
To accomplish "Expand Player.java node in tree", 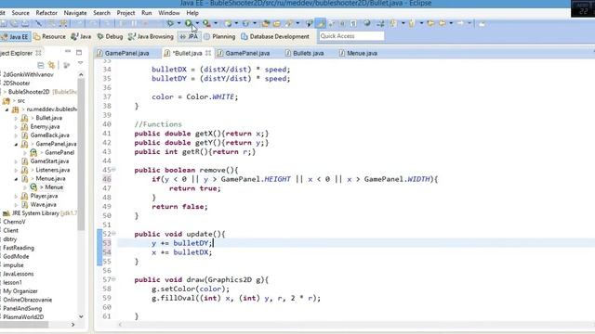I will coord(16,196).
